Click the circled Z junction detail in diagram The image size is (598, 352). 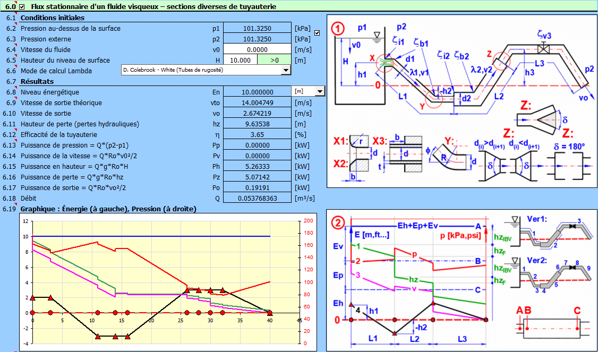501,61
